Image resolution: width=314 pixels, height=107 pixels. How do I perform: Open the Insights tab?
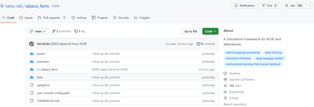[x=142, y=18]
